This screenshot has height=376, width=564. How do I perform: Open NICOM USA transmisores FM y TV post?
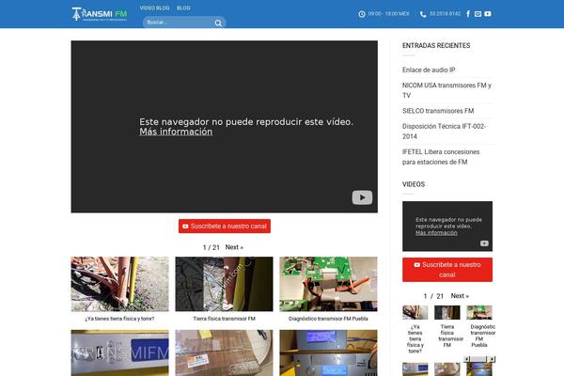pyautogui.click(x=446, y=90)
